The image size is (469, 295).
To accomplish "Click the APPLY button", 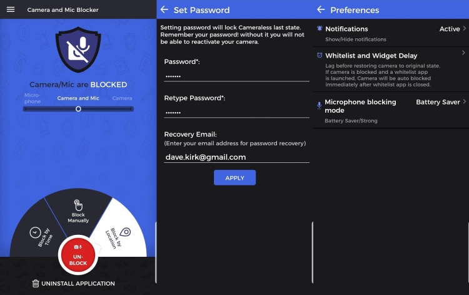I will [x=234, y=178].
